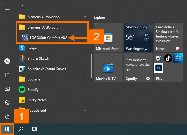The width and height of the screenshot is (187, 135).
Task: Expand the Start hamburger menu
Action: (7, 8)
